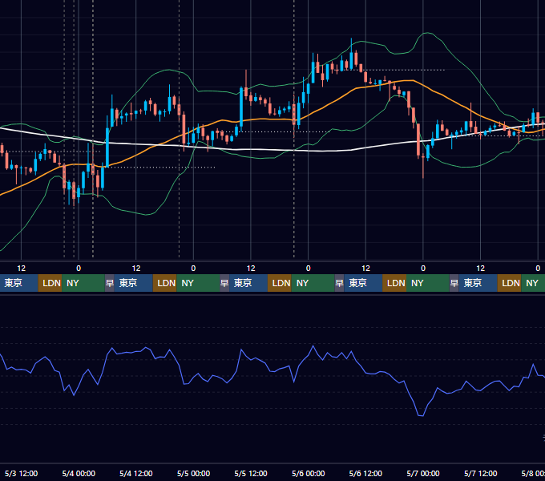Click the 5/7 12:00 date label
This screenshot has height=481, width=545.
pyautogui.click(x=480, y=473)
